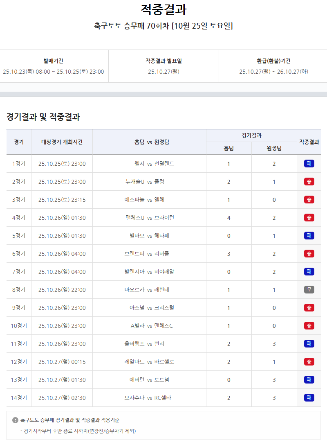Viewport: 327px width, 440px height.
Task: Select the 무 badge for 마요르카 vs 레반테
Action: tap(309, 290)
